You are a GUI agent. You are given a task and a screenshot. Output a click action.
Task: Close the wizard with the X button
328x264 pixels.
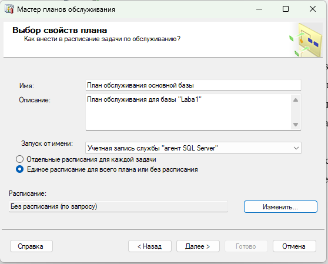(313, 9)
